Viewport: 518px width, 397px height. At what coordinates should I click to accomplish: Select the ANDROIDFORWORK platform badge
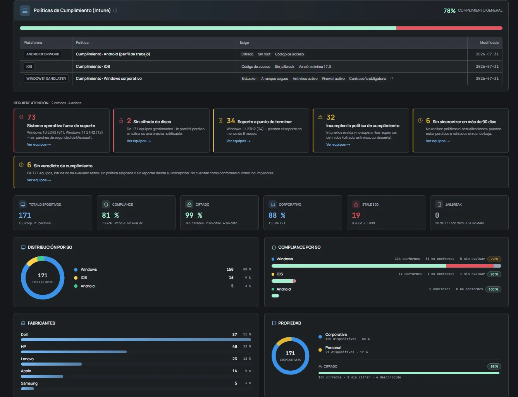click(x=43, y=54)
